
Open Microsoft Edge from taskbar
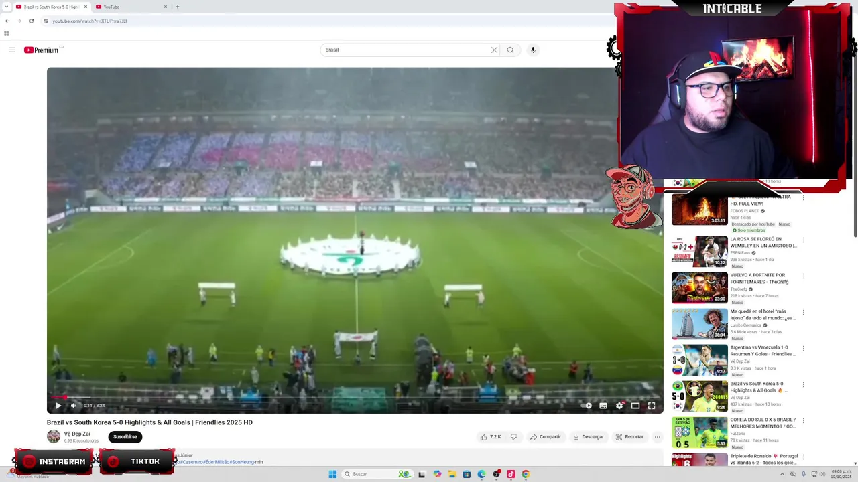coord(481,474)
